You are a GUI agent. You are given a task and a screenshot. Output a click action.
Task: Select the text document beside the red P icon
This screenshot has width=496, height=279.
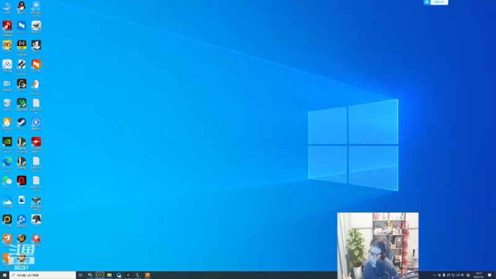pyautogui.click(x=36, y=182)
